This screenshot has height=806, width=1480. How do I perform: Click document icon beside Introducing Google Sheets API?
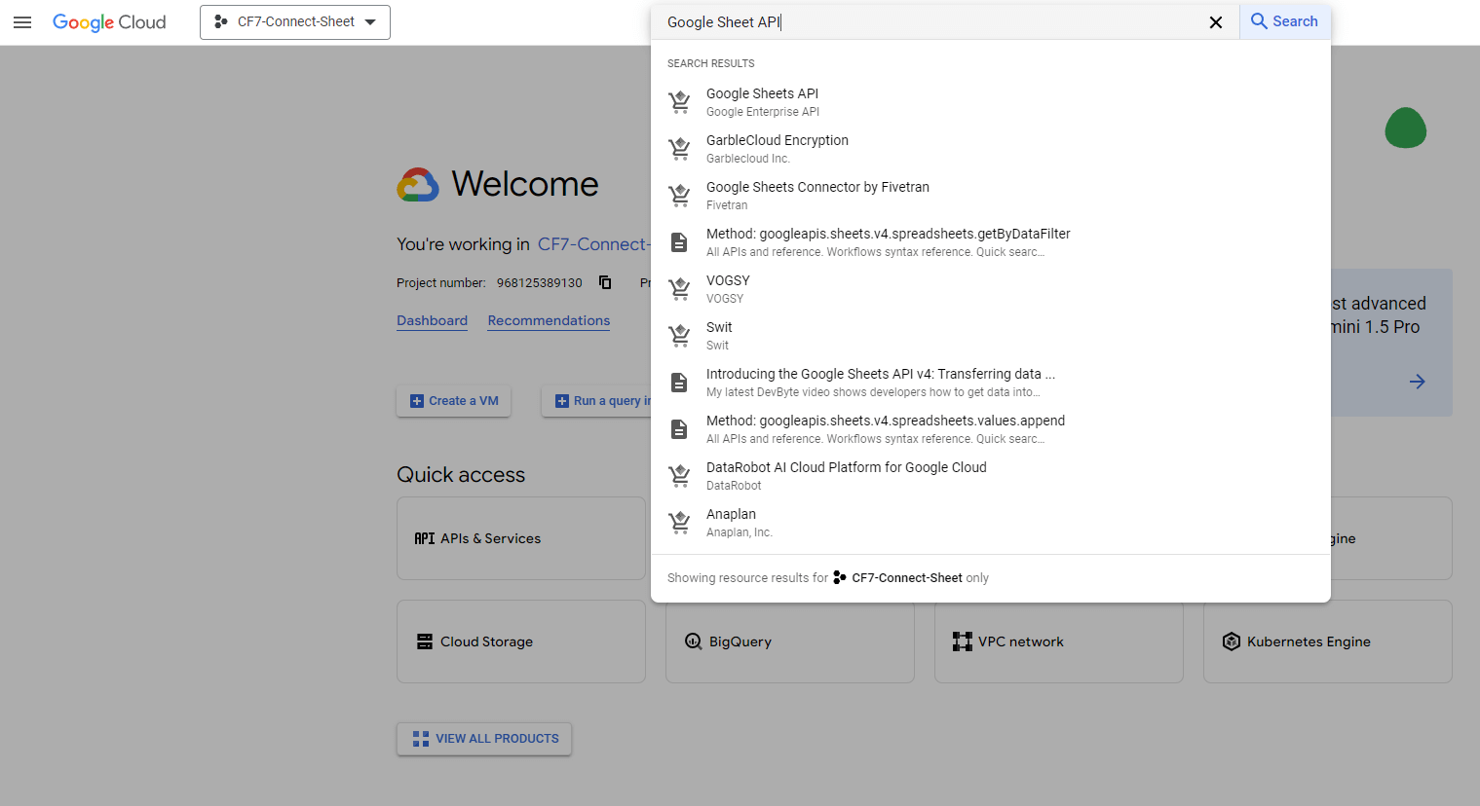tap(680, 382)
